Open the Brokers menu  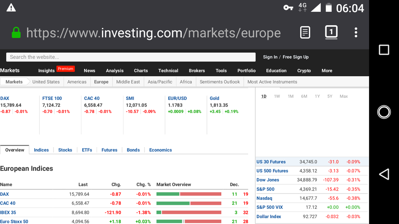197,71
